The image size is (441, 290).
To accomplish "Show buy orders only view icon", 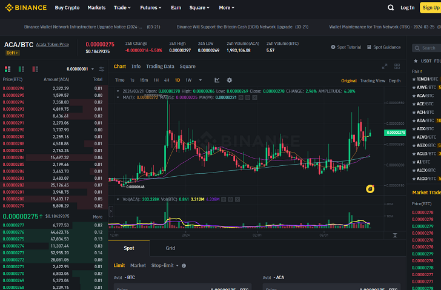I will (x=21, y=69).
